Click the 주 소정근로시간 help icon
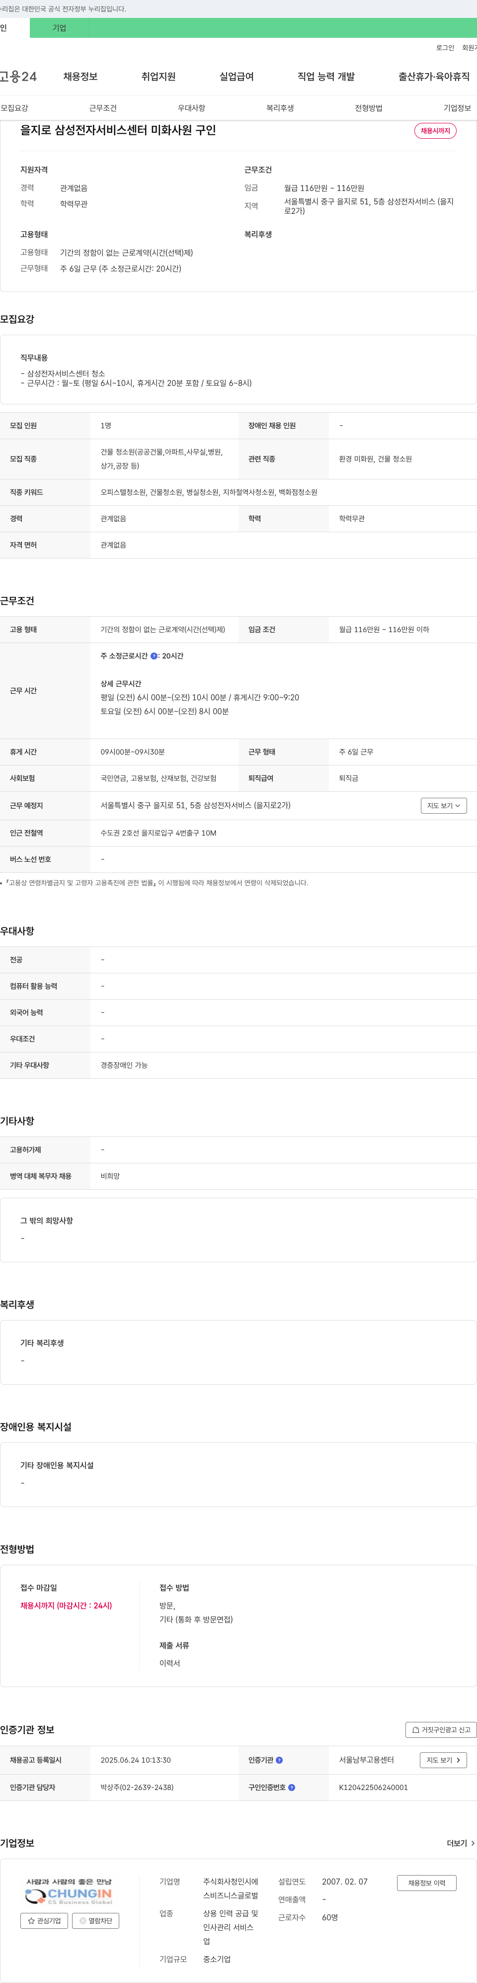This screenshot has width=477, height=1983. coord(154,656)
